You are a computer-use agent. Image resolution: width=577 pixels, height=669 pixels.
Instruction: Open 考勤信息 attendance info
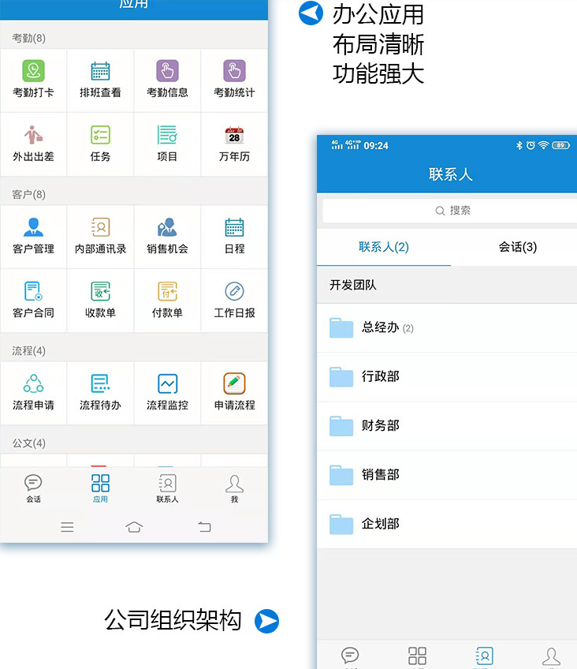[x=167, y=80]
